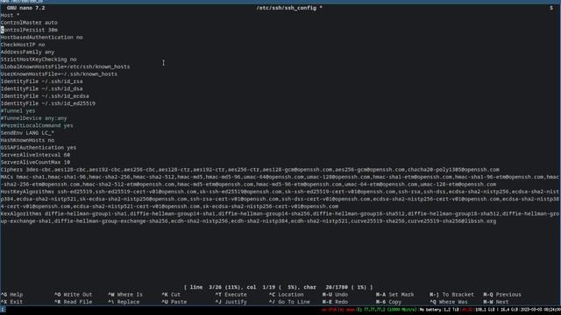
Task: Click the ^X Exit shortcut
Action: (11, 302)
